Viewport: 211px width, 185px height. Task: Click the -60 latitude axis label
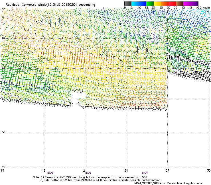(x=3, y=167)
